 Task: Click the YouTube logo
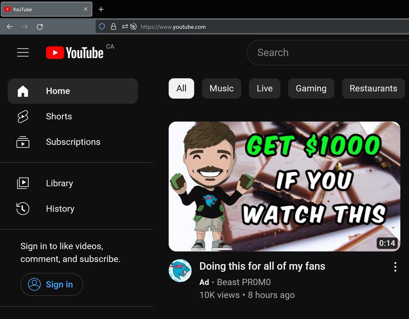[75, 53]
